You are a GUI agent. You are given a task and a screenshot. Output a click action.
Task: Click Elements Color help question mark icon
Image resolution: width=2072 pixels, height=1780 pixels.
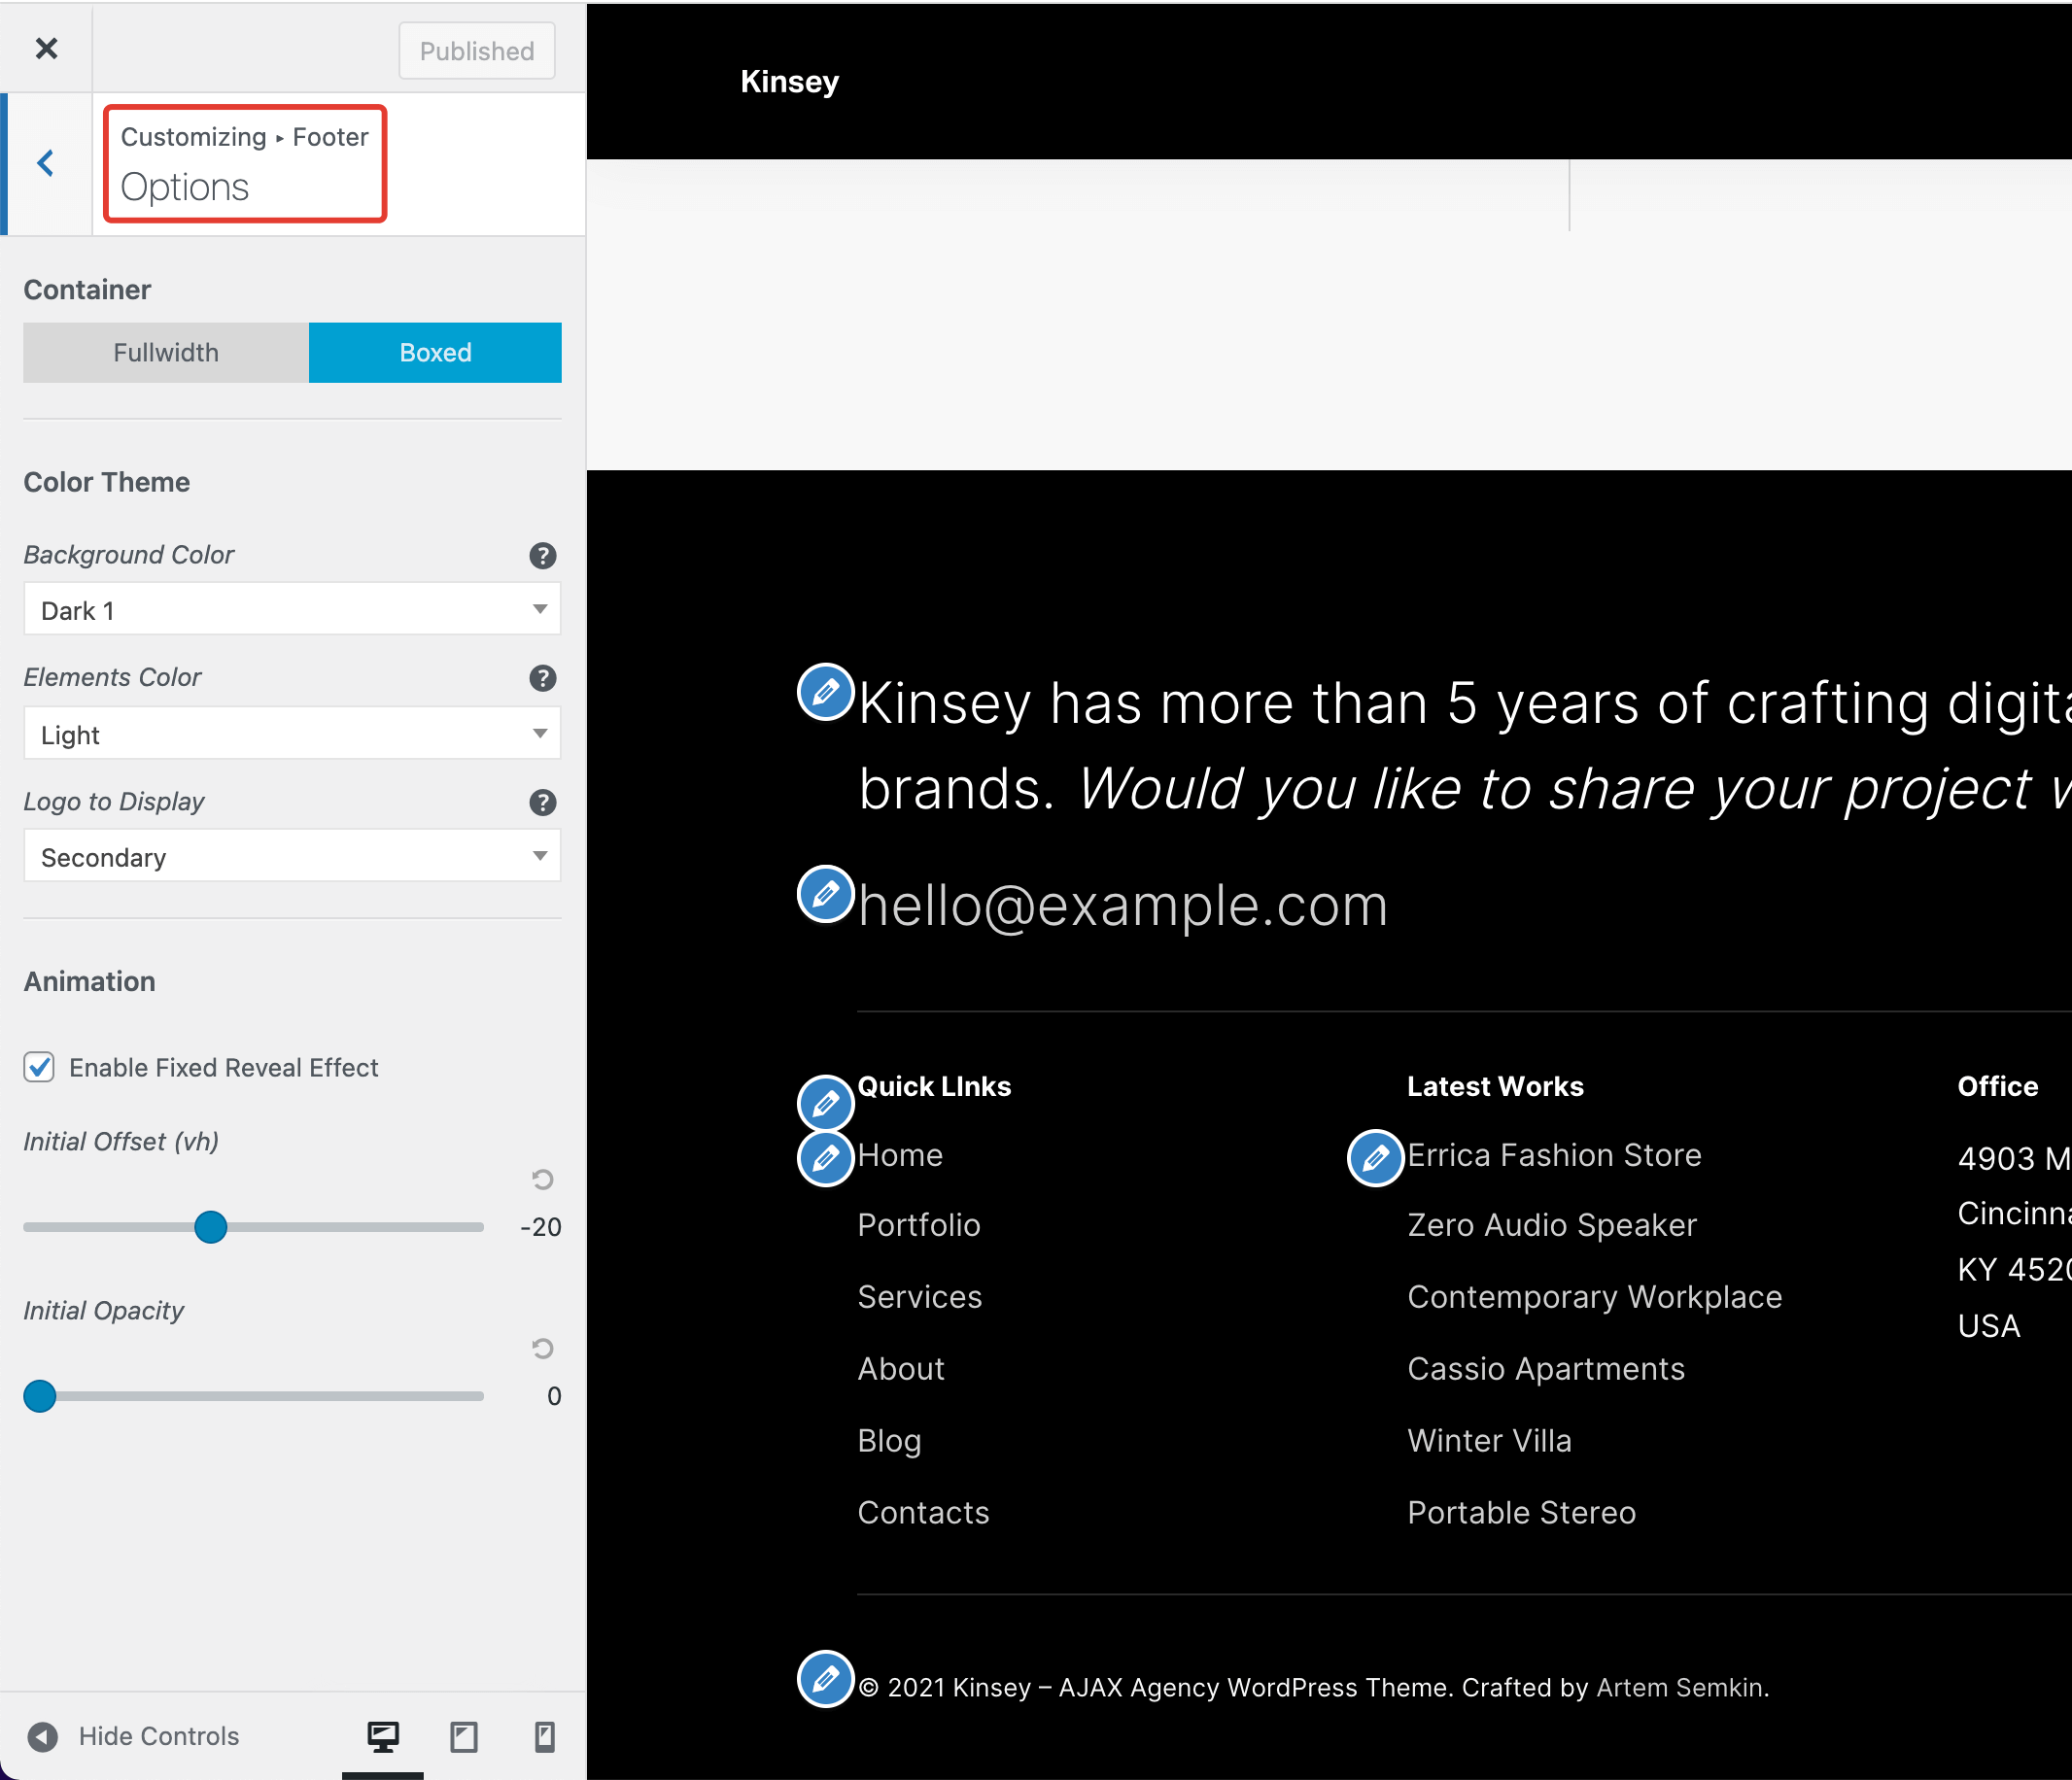pyautogui.click(x=542, y=678)
